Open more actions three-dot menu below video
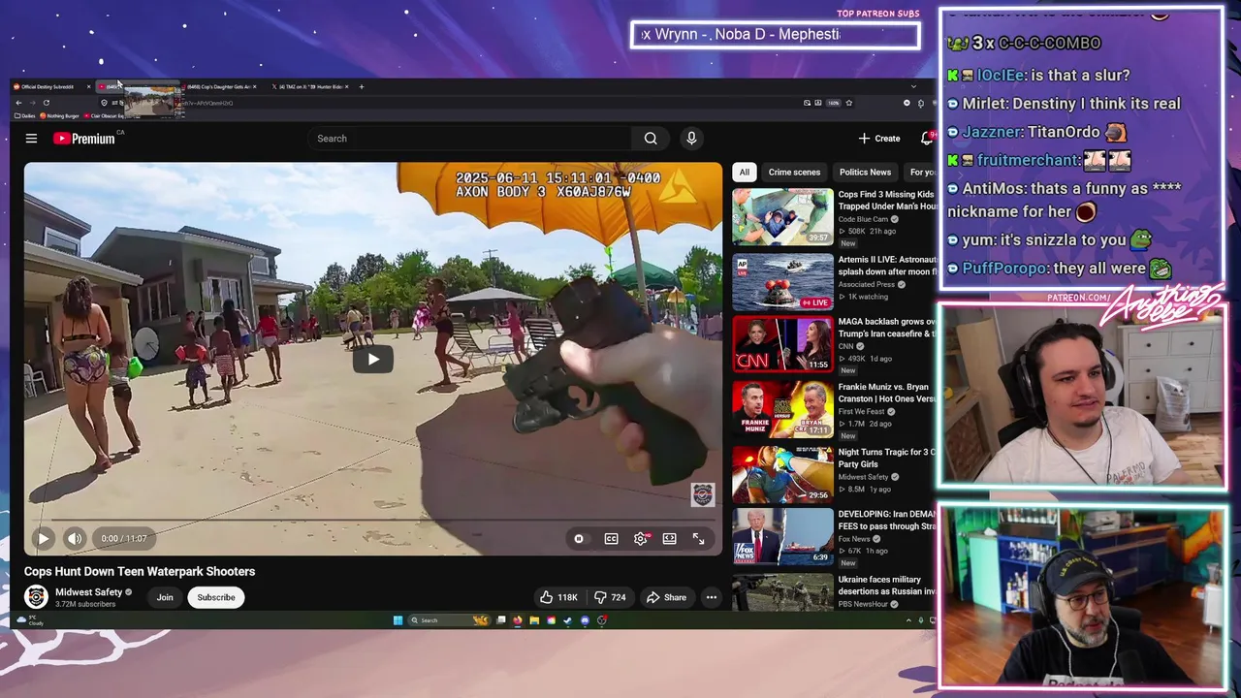1241x698 pixels. tap(711, 597)
